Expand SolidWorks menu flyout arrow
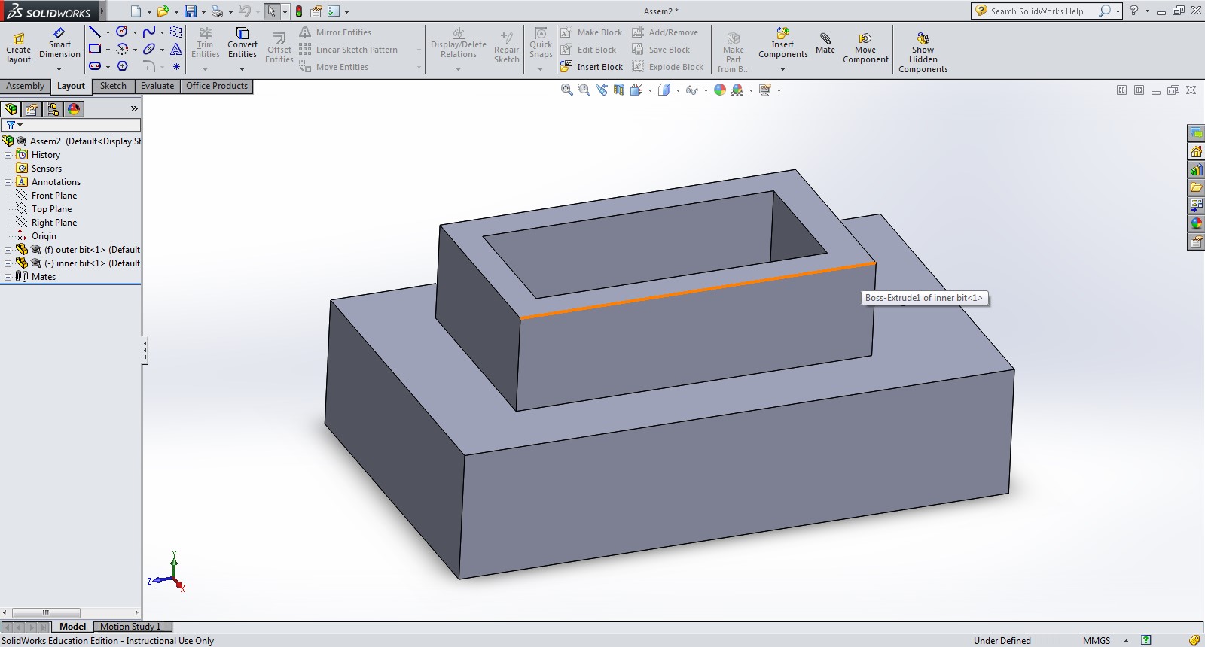 pos(102,11)
